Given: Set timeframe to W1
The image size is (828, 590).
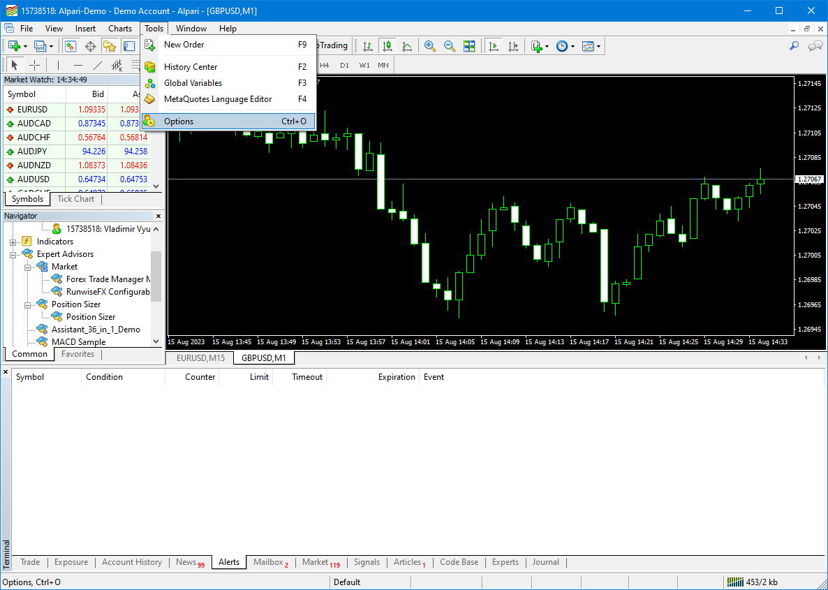Looking at the screenshot, I should [x=364, y=65].
